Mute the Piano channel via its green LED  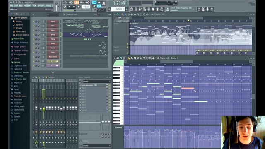click(x=34, y=22)
